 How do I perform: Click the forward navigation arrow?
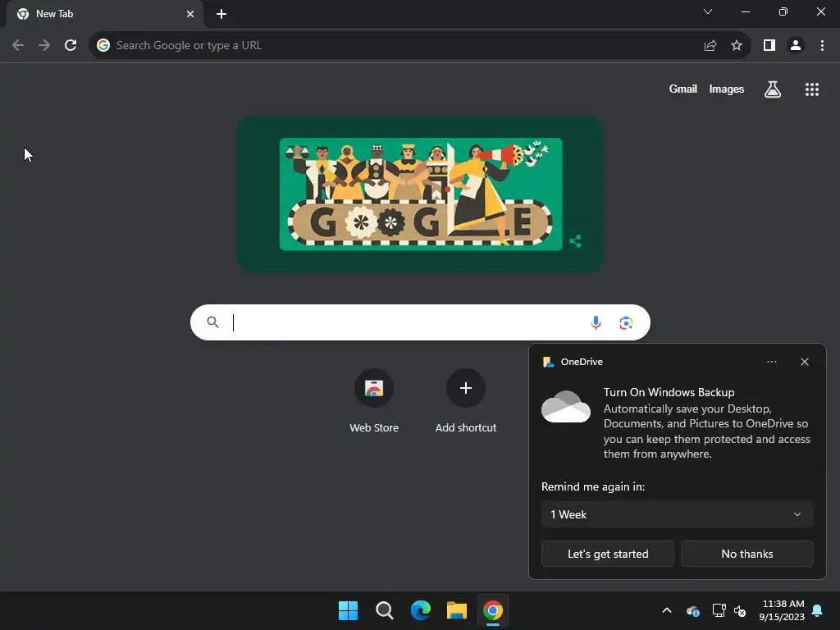click(x=44, y=46)
